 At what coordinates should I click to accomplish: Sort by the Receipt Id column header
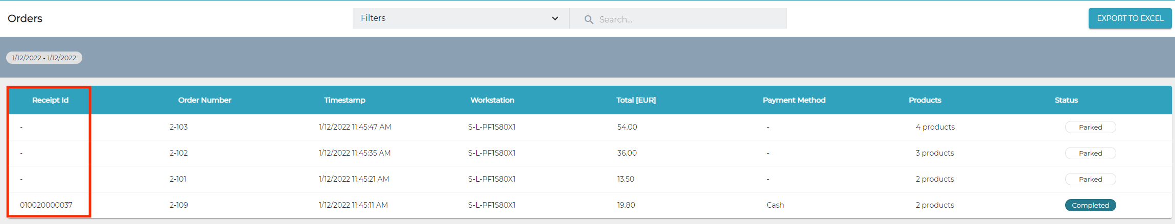[x=50, y=100]
